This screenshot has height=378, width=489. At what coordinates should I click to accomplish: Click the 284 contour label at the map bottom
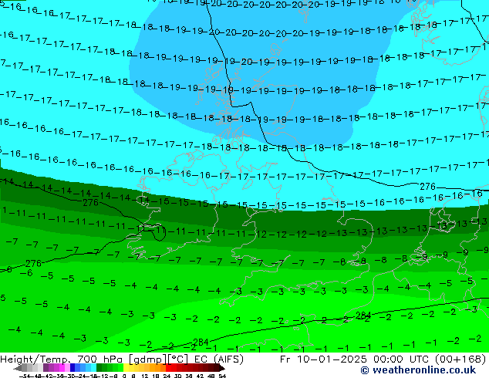[201, 343]
